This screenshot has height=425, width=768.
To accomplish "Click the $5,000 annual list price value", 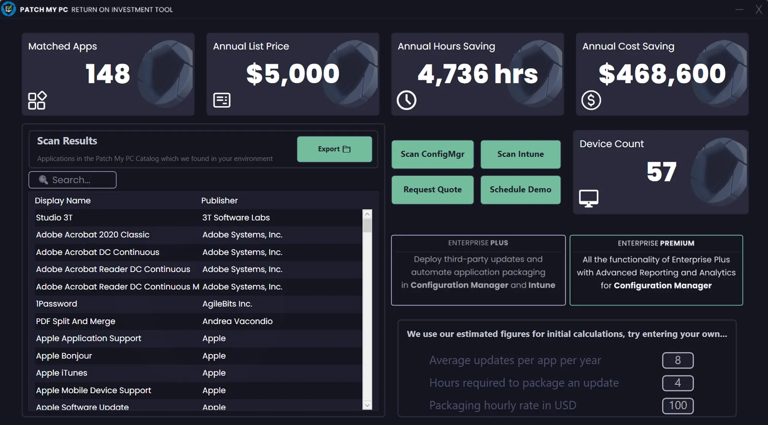I will point(293,73).
